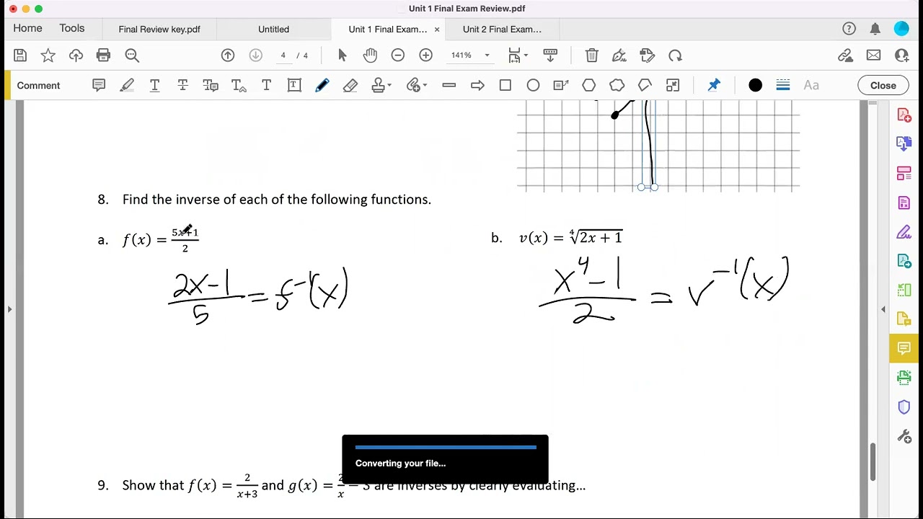Select the arrow selection tool
This screenshot has height=519, width=923.
point(343,56)
